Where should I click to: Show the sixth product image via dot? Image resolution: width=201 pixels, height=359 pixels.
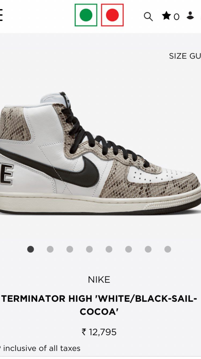[x=128, y=249]
